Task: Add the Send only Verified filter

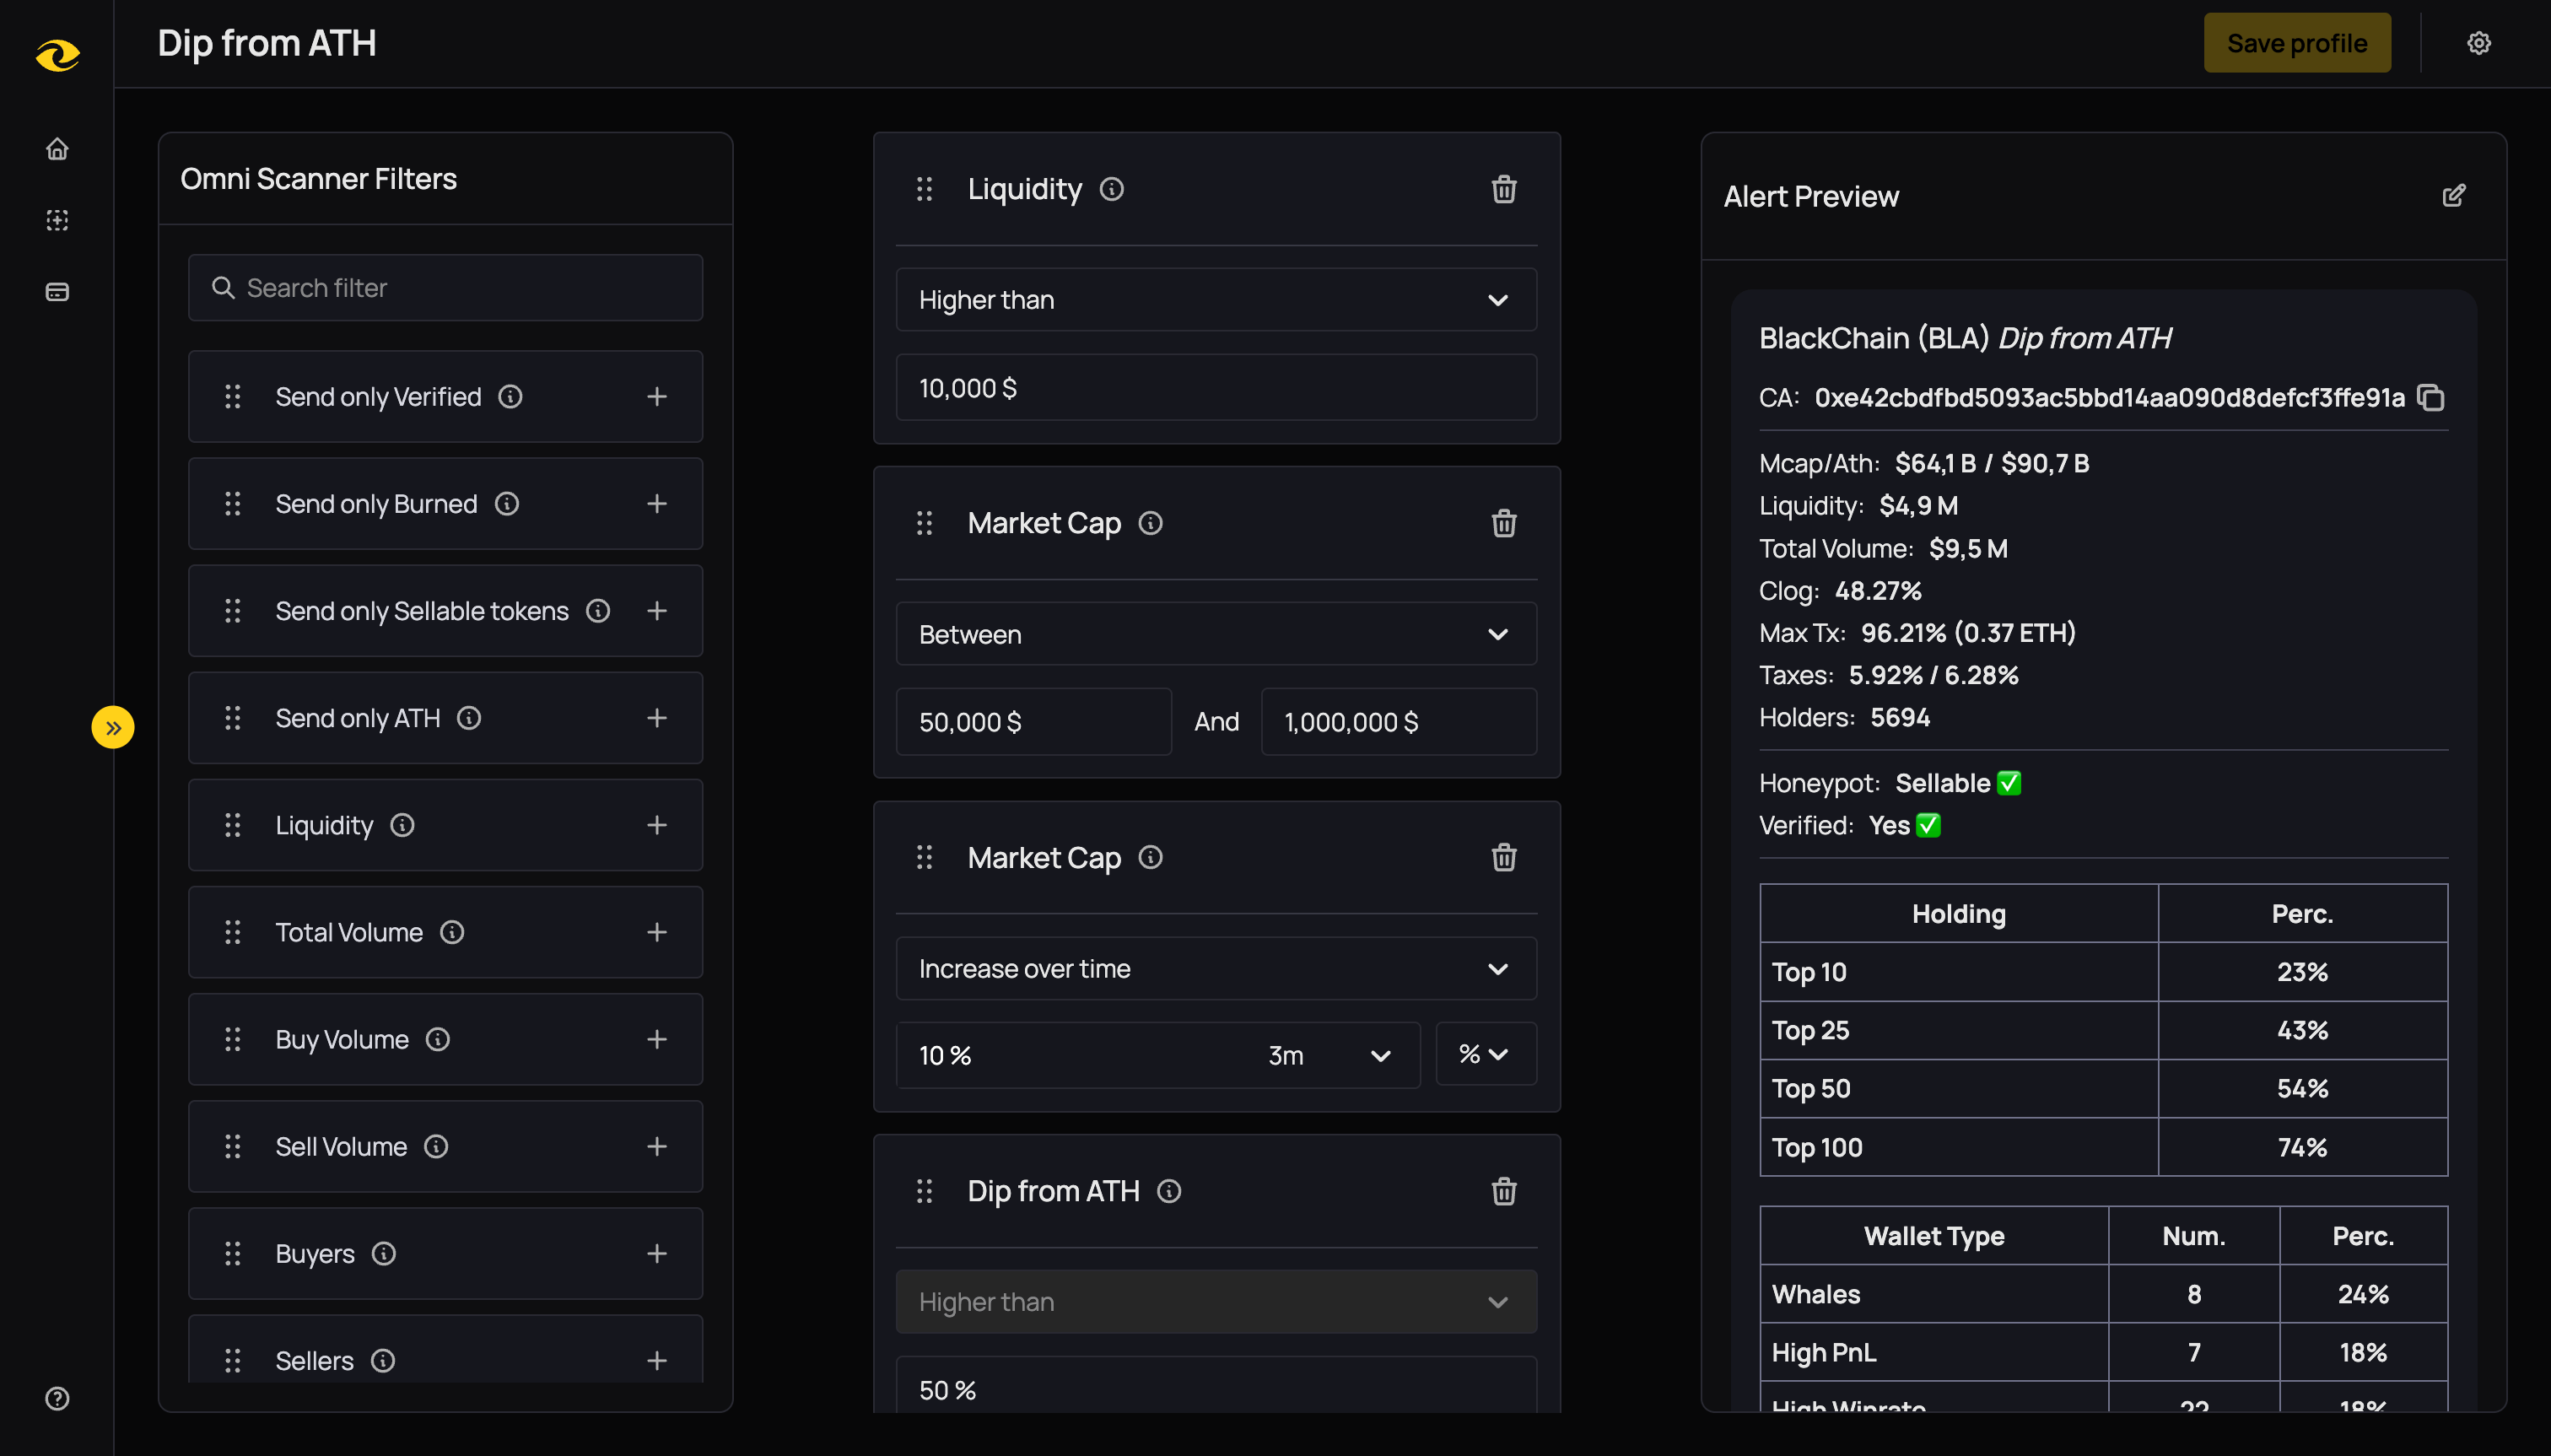Action: (658, 396)
